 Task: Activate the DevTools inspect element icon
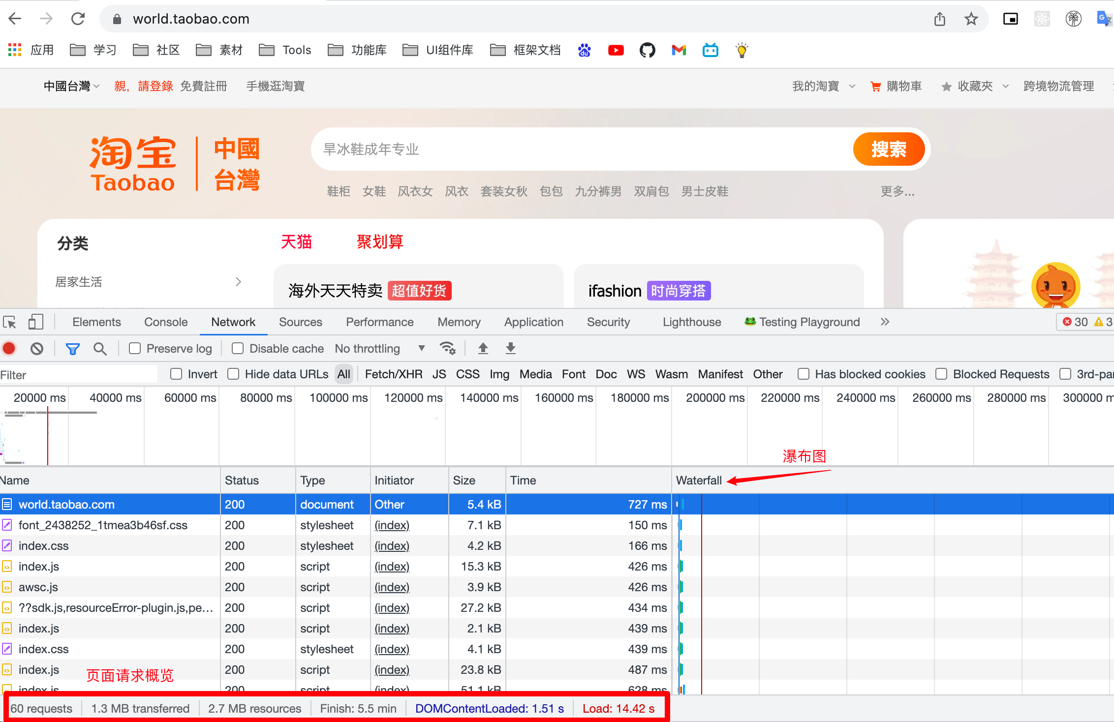coord(10,322)
